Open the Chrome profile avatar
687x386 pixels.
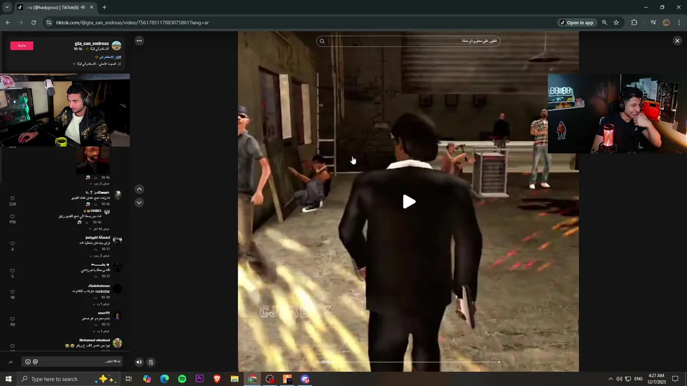pos(666,23)
